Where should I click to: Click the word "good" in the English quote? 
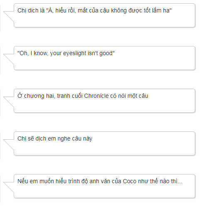click(x=106, y=53)
